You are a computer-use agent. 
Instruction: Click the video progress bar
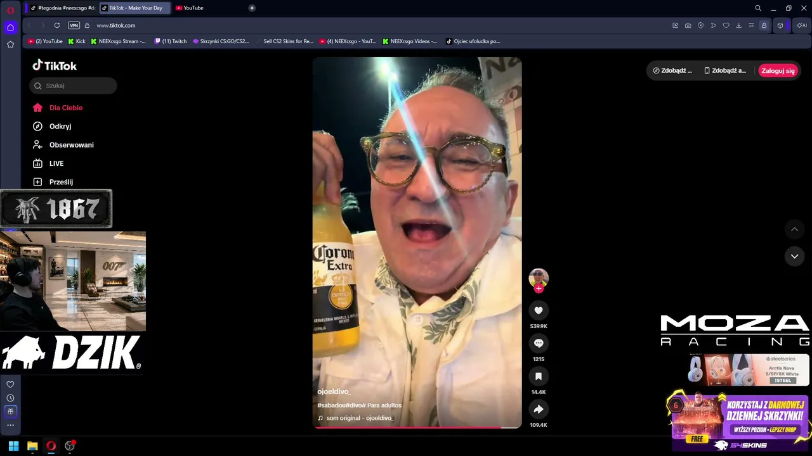coord(417,427)
